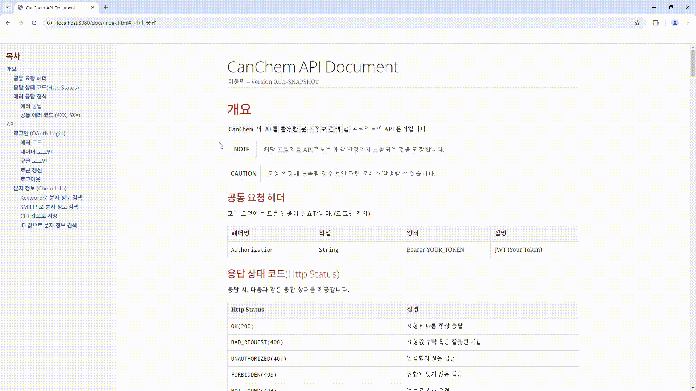Open 토큰 갱신 sidebar entry
Image resolution: width=696 pixels, height=391 pixels.
pos(31,170)
